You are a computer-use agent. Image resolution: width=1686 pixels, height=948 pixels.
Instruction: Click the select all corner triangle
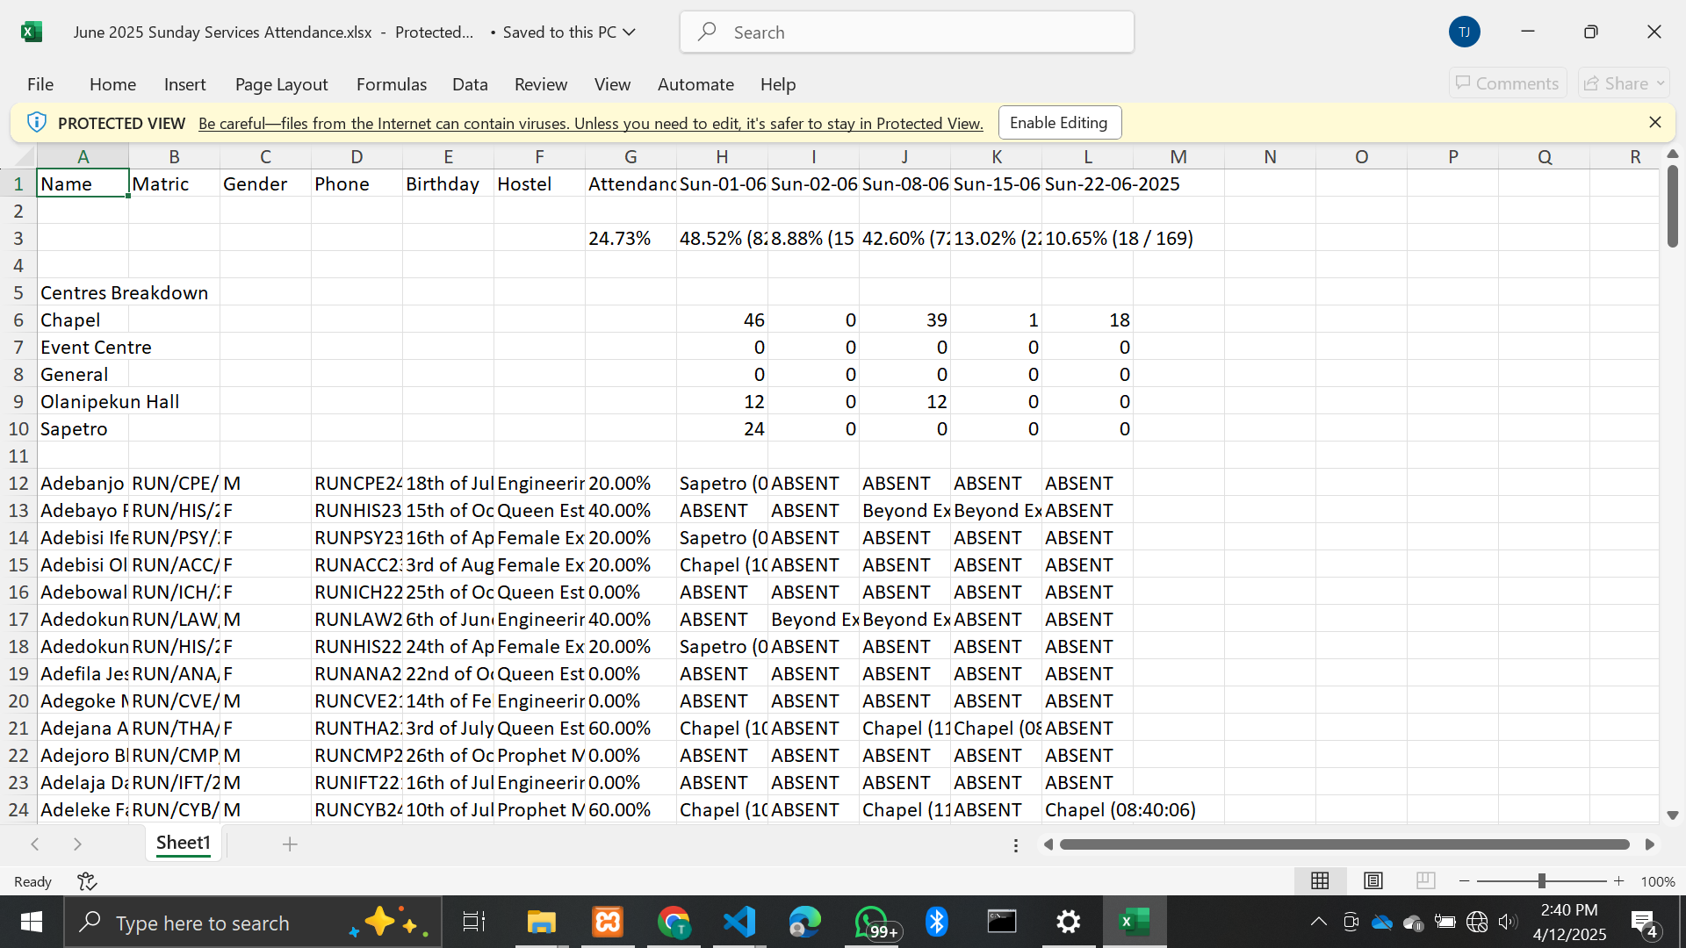pos(24,157)
